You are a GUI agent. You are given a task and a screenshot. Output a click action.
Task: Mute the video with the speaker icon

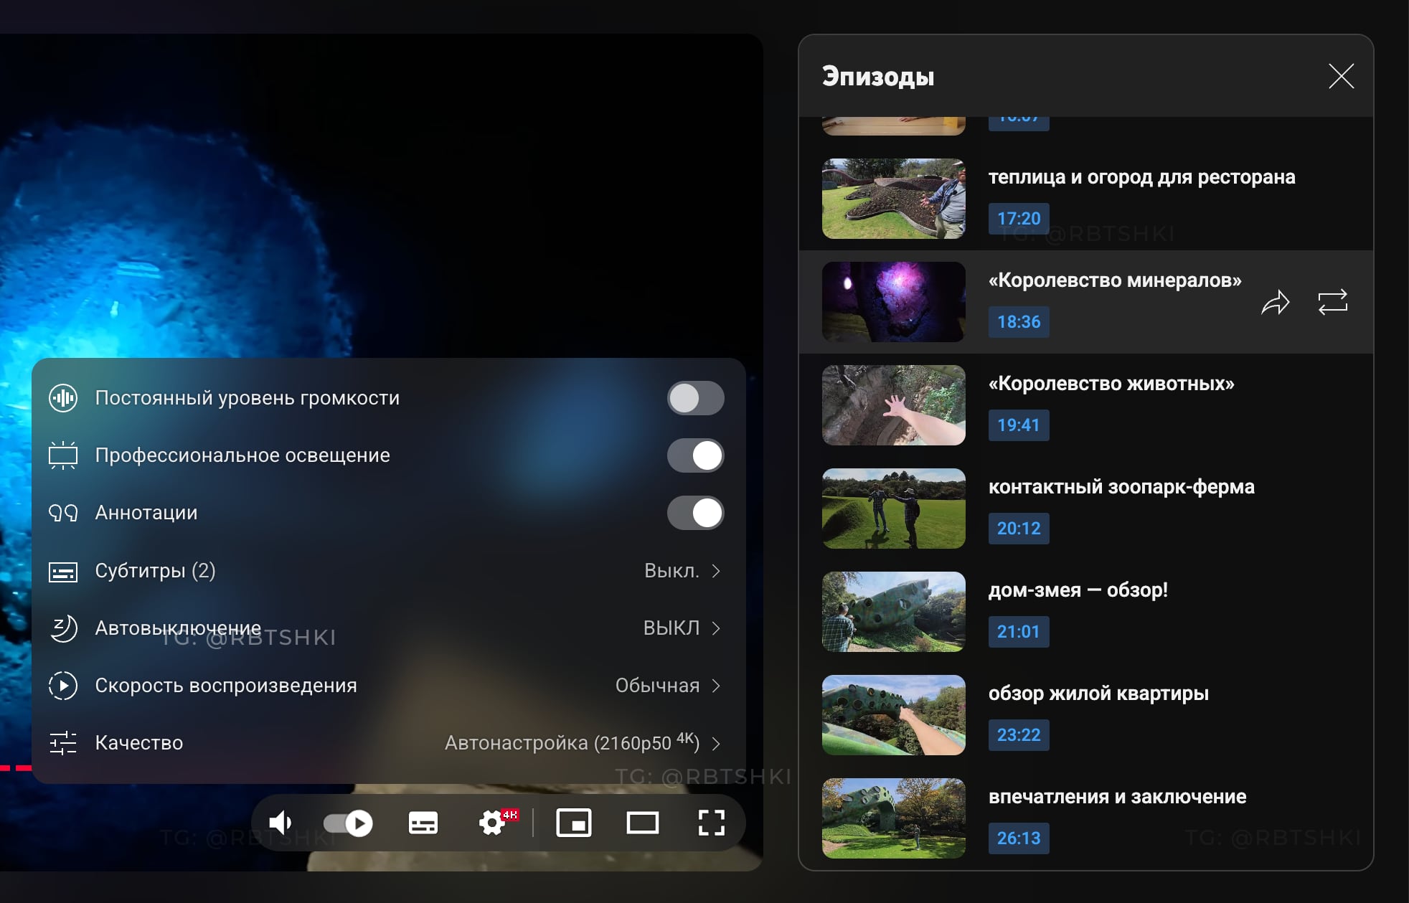point(280,823)
